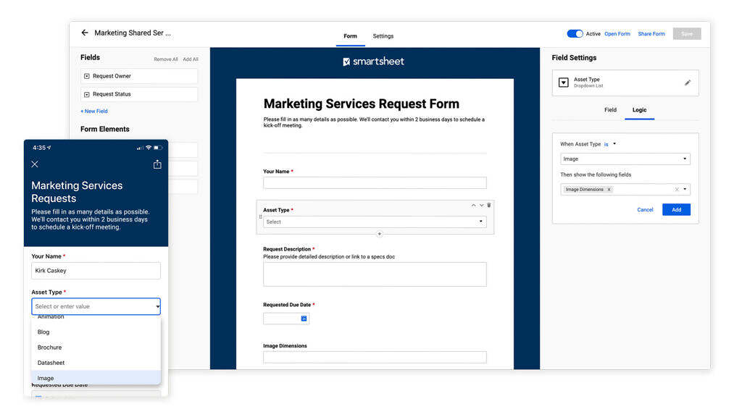The height and width of the screenshot is (417, 742).
Task: Open the calendar picker for Requested Due Date
Action: tap(304, 319)
